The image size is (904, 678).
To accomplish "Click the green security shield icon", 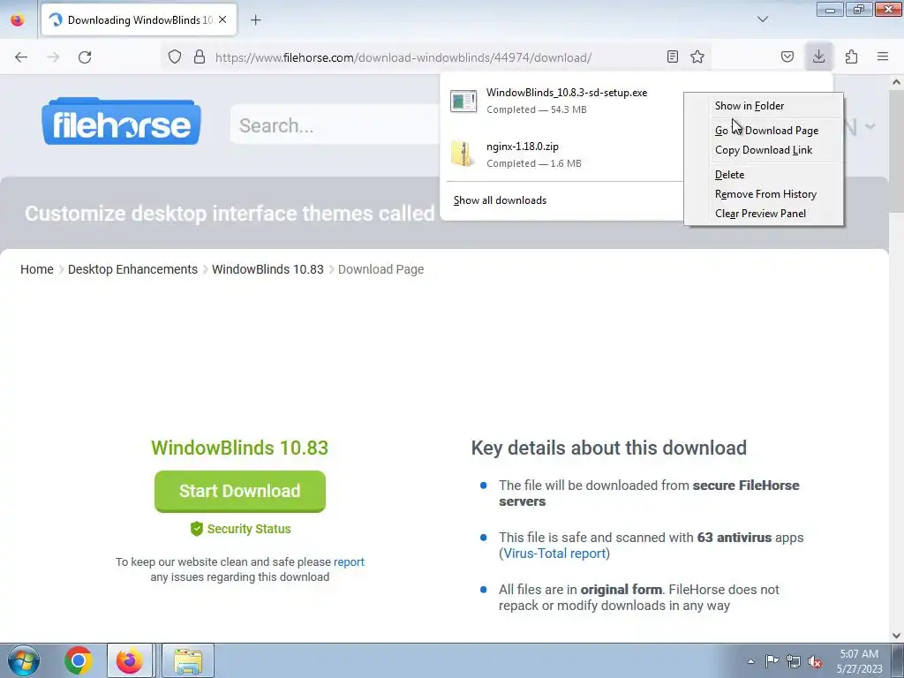I will [x=197, y=529].
